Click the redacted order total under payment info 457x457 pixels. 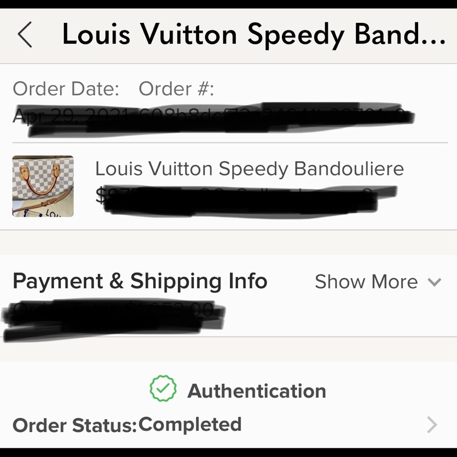point(114,319)
